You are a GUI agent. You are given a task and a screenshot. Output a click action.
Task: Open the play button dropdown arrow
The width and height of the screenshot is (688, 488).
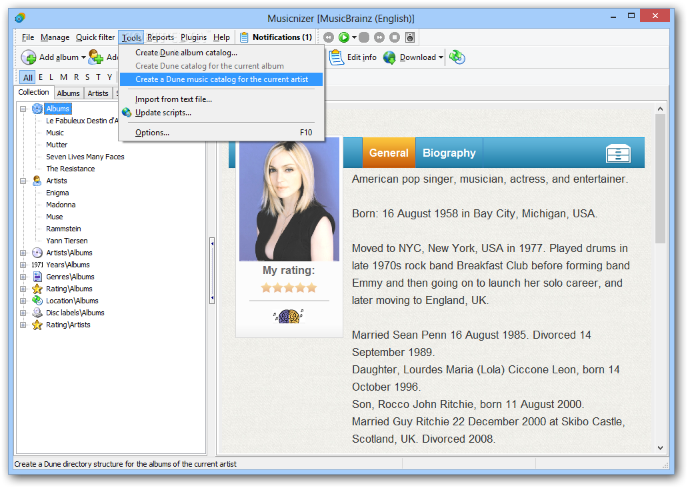coord(354,38)
